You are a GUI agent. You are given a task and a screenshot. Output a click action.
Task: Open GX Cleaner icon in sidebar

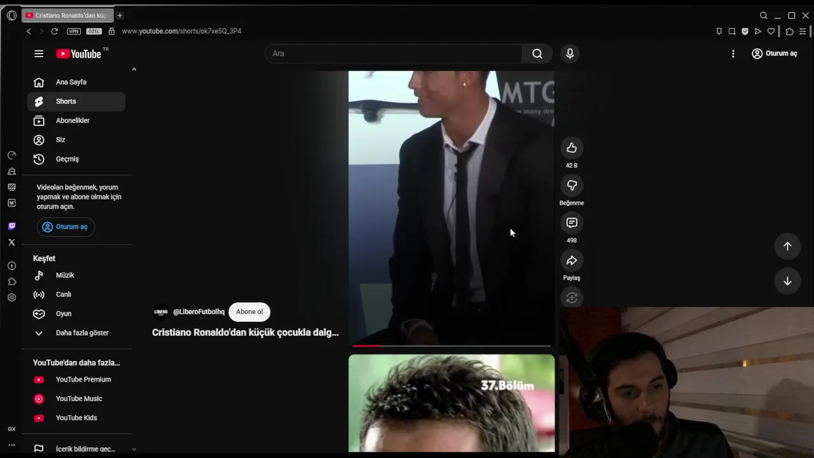click(11, 171)
